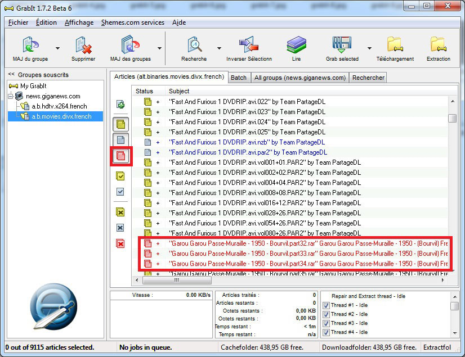
Task: Click the yellow complete-articles filter icon
Action: coord(120,124)
